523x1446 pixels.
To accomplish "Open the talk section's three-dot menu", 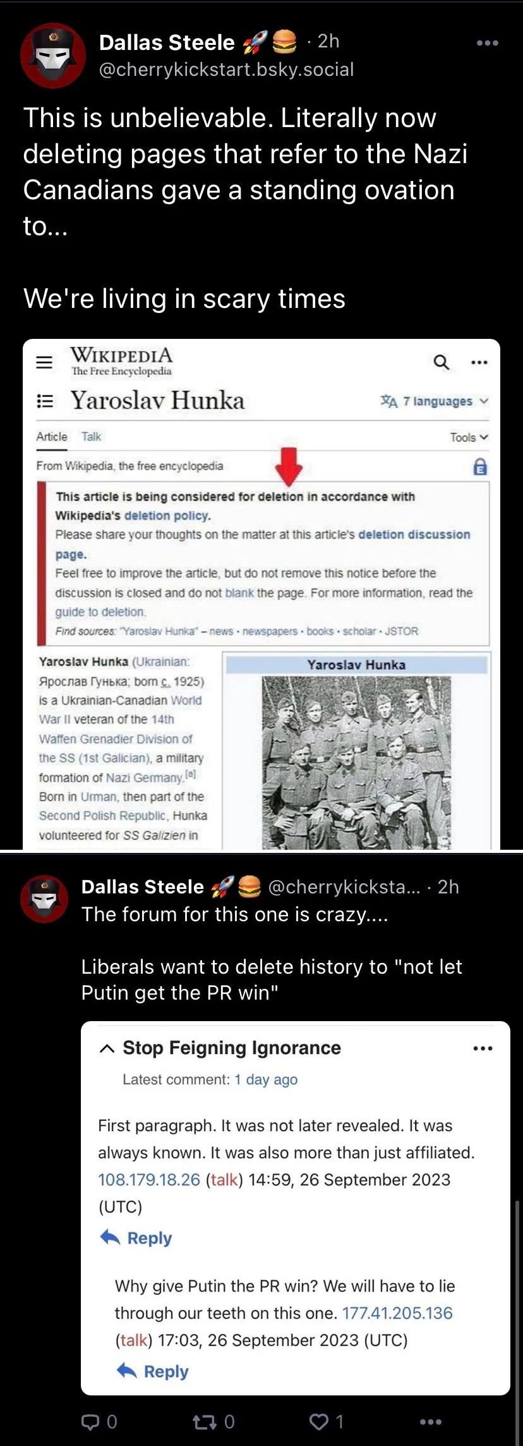I will coord(483,1048).
